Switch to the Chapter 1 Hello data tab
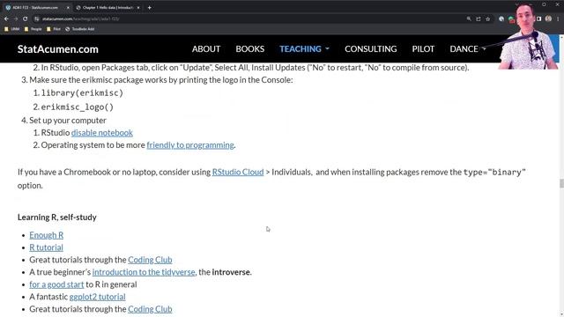This screenshot has height=317, width=564. [x=108, y=7]
